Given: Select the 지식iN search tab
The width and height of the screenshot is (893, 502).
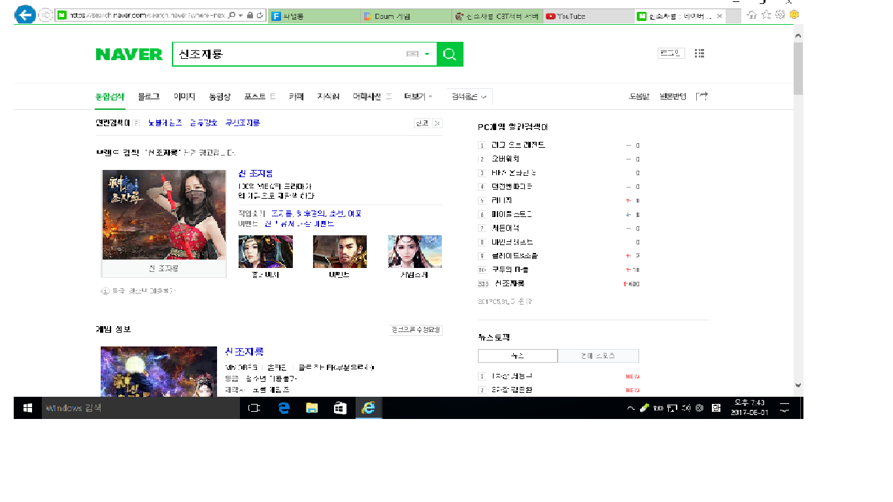Looking at the screenshot, I should pos(328,97).
